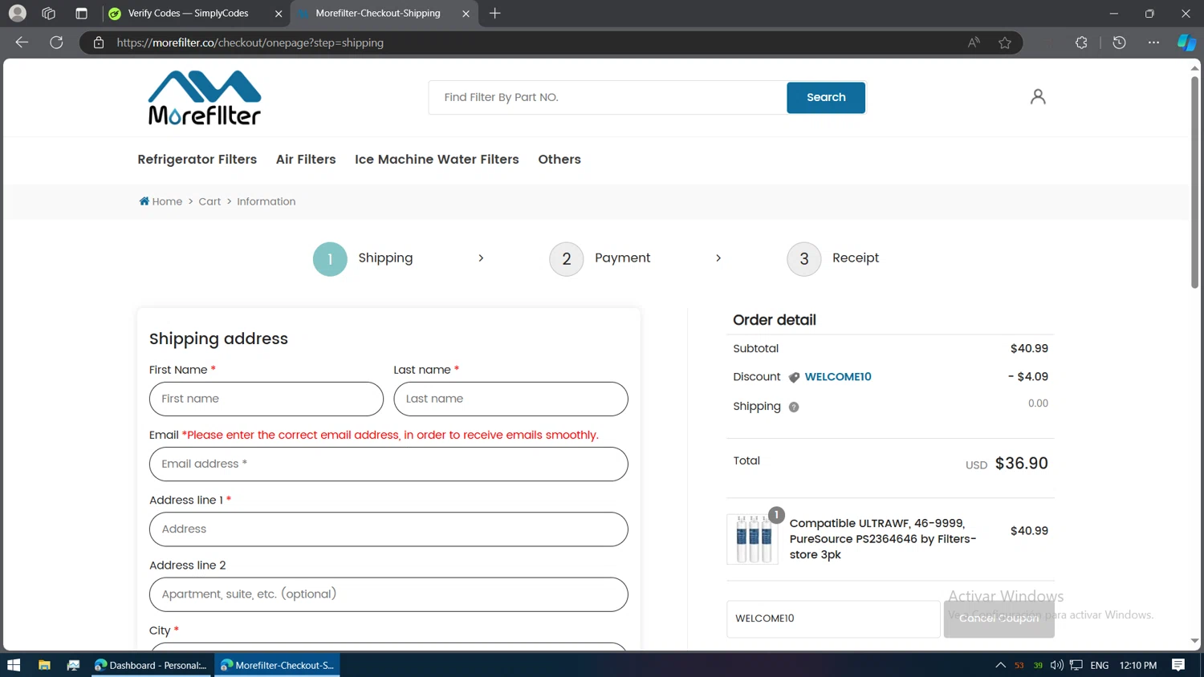Focus the Find Filter By Part NO. field
1204x677 pixels.
click(608, 97)
